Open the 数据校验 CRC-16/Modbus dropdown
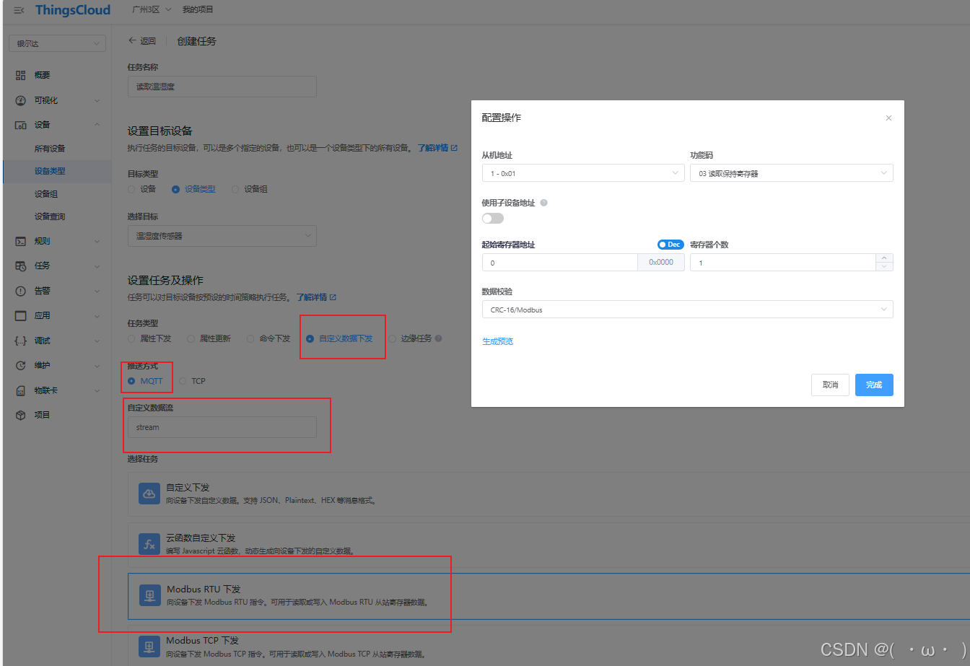 (688, 310)
